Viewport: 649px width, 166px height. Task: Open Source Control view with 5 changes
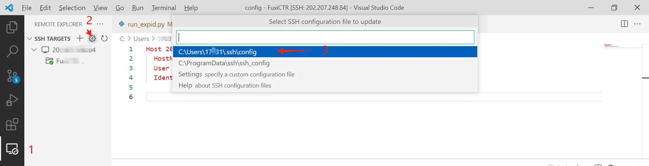(13, 76)
